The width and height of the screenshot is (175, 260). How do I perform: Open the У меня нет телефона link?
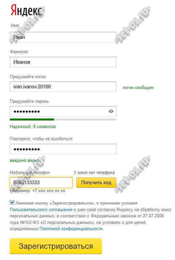(x=94, y=172)
